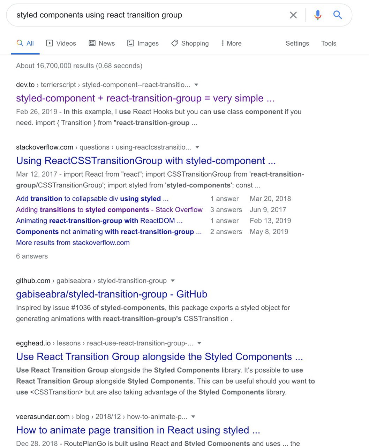Viewport: 369px width, 446px height.
Task: Click the May 8, 2019 date cell
Action: pos(269,232)
